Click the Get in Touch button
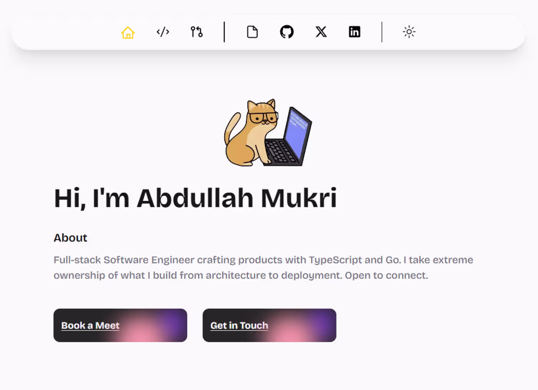Viewport: 538px width, 390px height. pyautogui.click(x=269, y=325)
